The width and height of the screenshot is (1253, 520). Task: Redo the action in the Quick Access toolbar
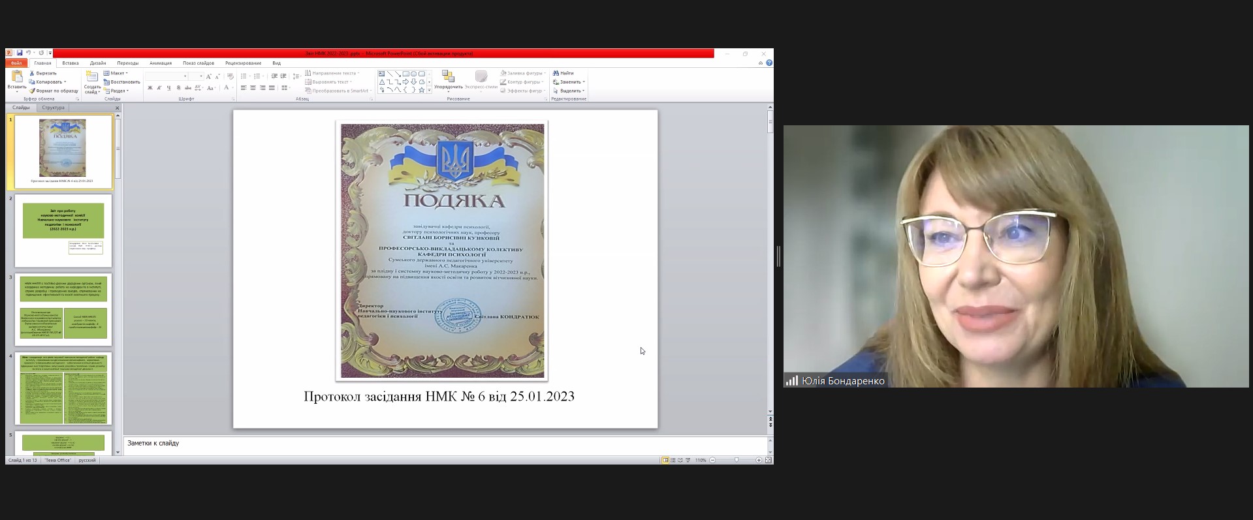(41, 53)
